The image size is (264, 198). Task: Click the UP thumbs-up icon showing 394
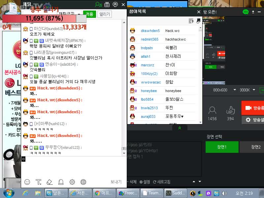[x=230, y=111]
